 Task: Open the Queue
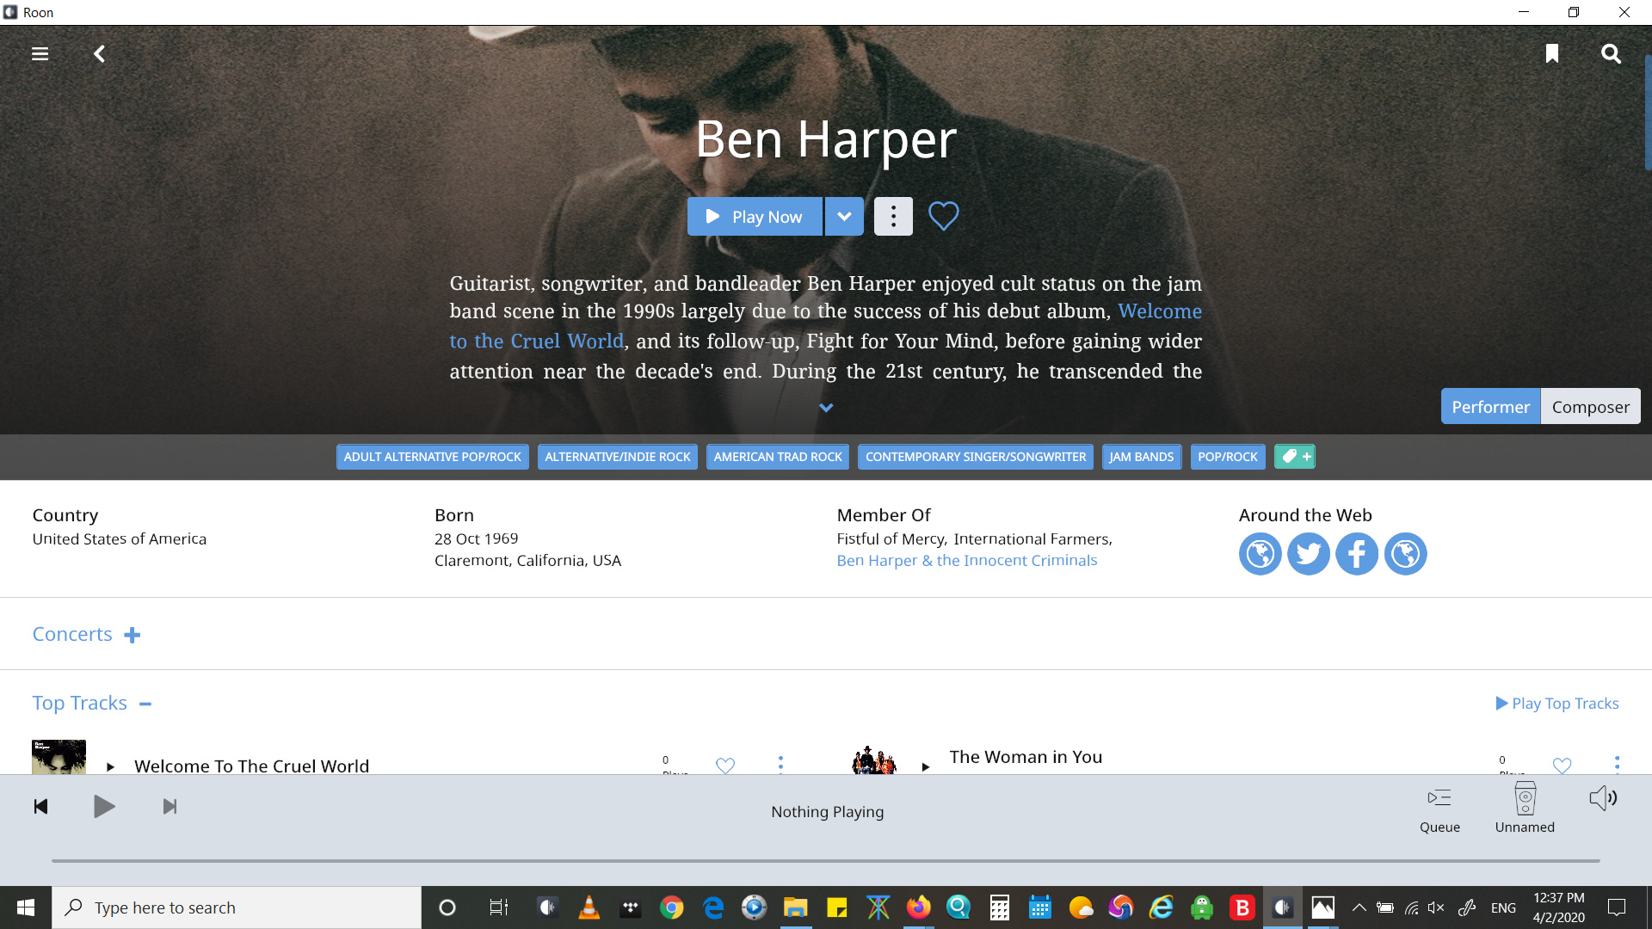(1439, 809)
